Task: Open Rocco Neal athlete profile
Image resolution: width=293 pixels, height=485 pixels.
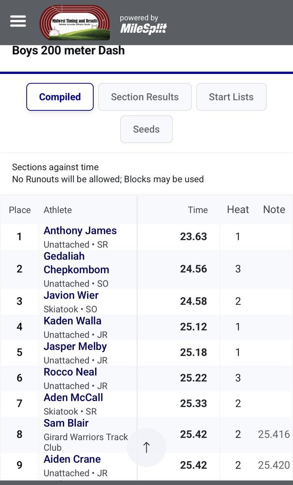Action: pyautogui.click(x=70, y=372)
